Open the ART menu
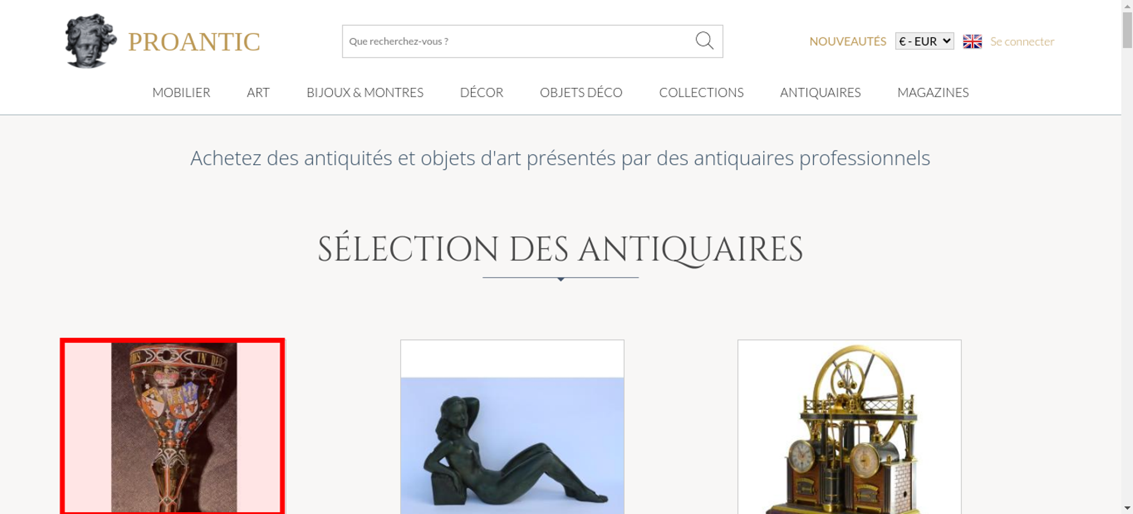Viewport: 1133px width, 514px height. (x=258, y=92)
